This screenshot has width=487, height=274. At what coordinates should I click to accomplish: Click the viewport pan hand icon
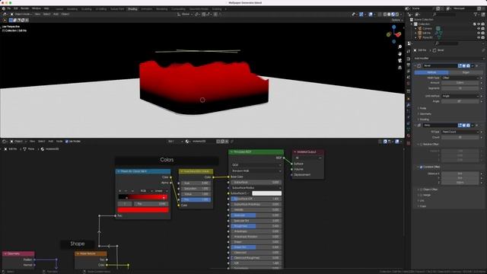(399, 54)
